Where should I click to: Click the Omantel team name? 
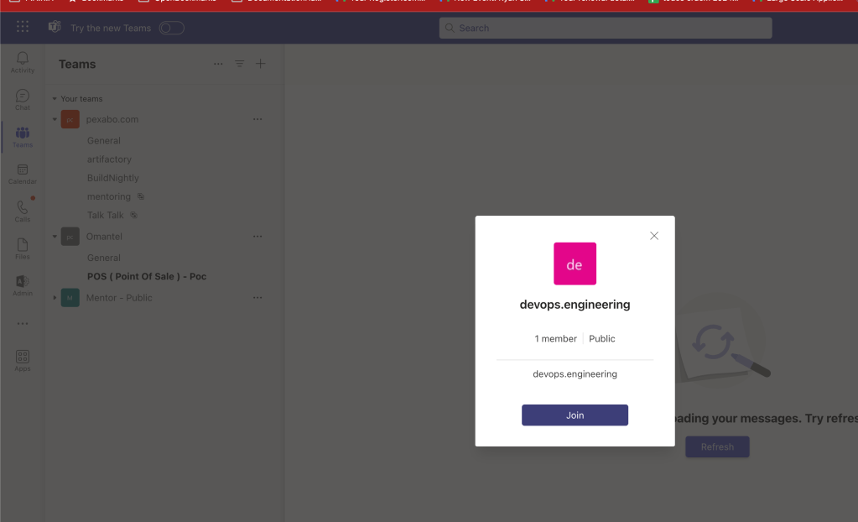pyautogui.click(x=104, y=236)
